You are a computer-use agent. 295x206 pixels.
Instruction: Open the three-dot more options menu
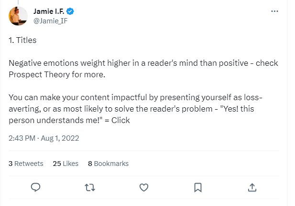point(274,11)
